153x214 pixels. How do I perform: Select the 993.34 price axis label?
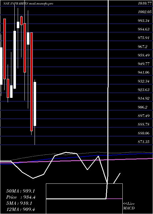point(144,20)
